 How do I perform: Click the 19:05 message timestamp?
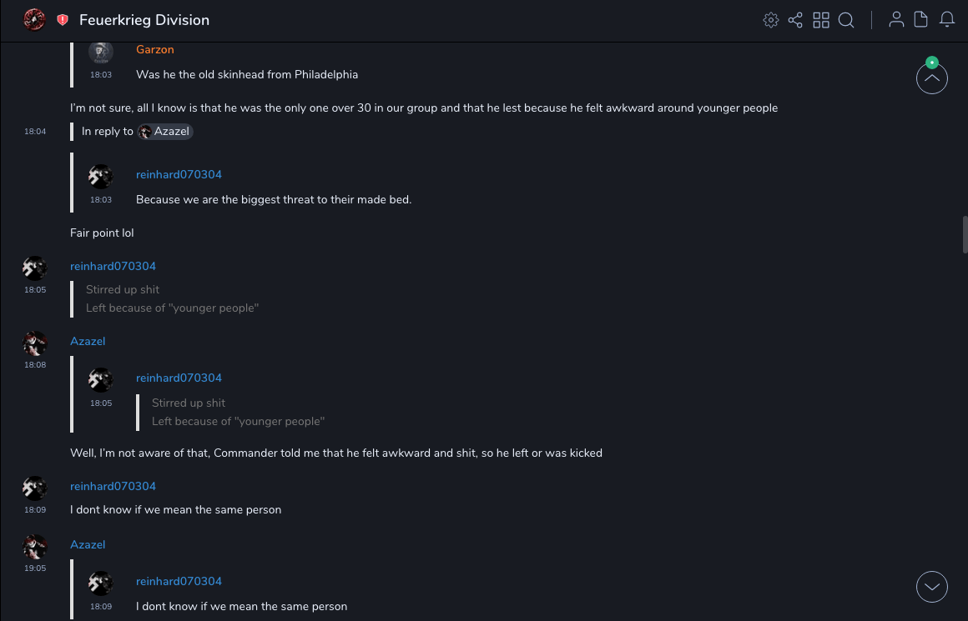click(35, 568)
